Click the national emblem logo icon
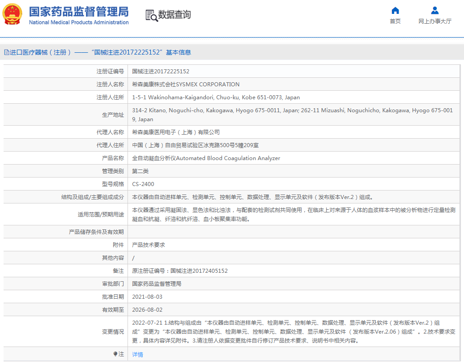 coord(12,14)
